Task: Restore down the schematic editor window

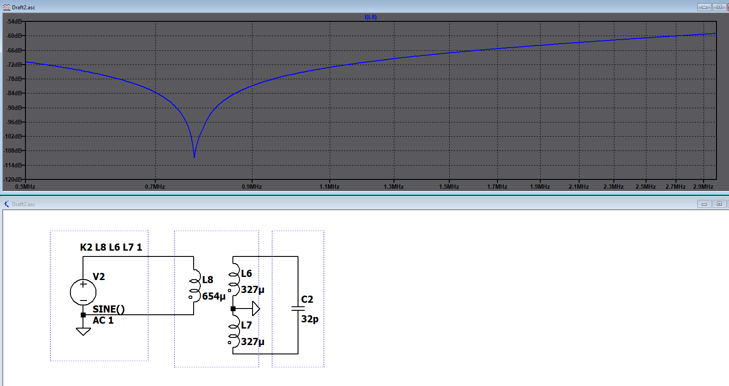Action: [719, 204]
